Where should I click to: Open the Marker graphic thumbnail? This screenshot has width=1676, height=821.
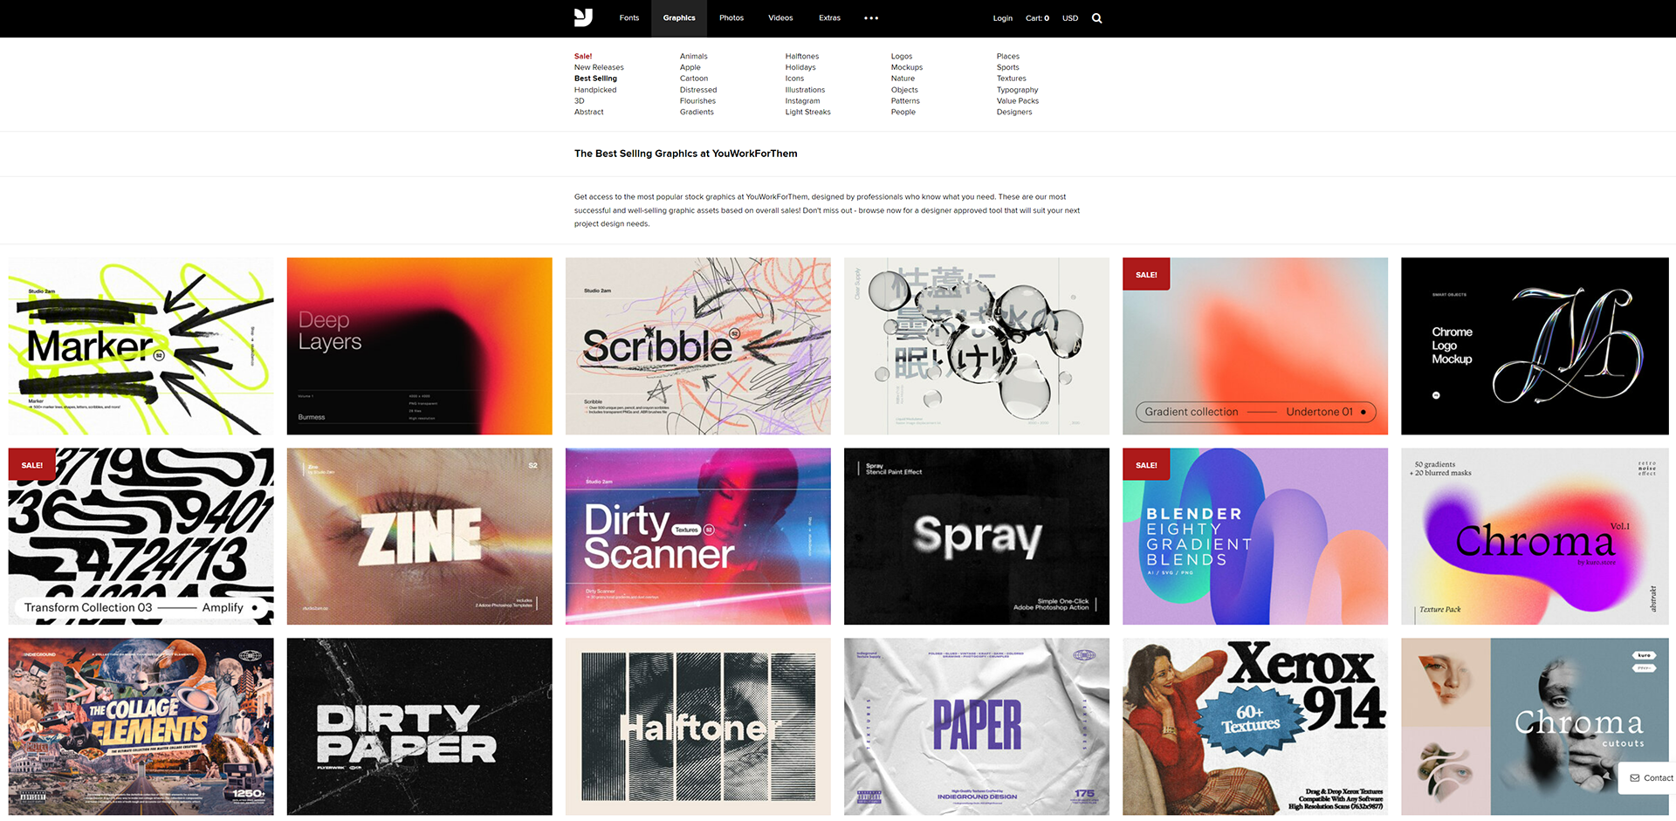(141, 346)
